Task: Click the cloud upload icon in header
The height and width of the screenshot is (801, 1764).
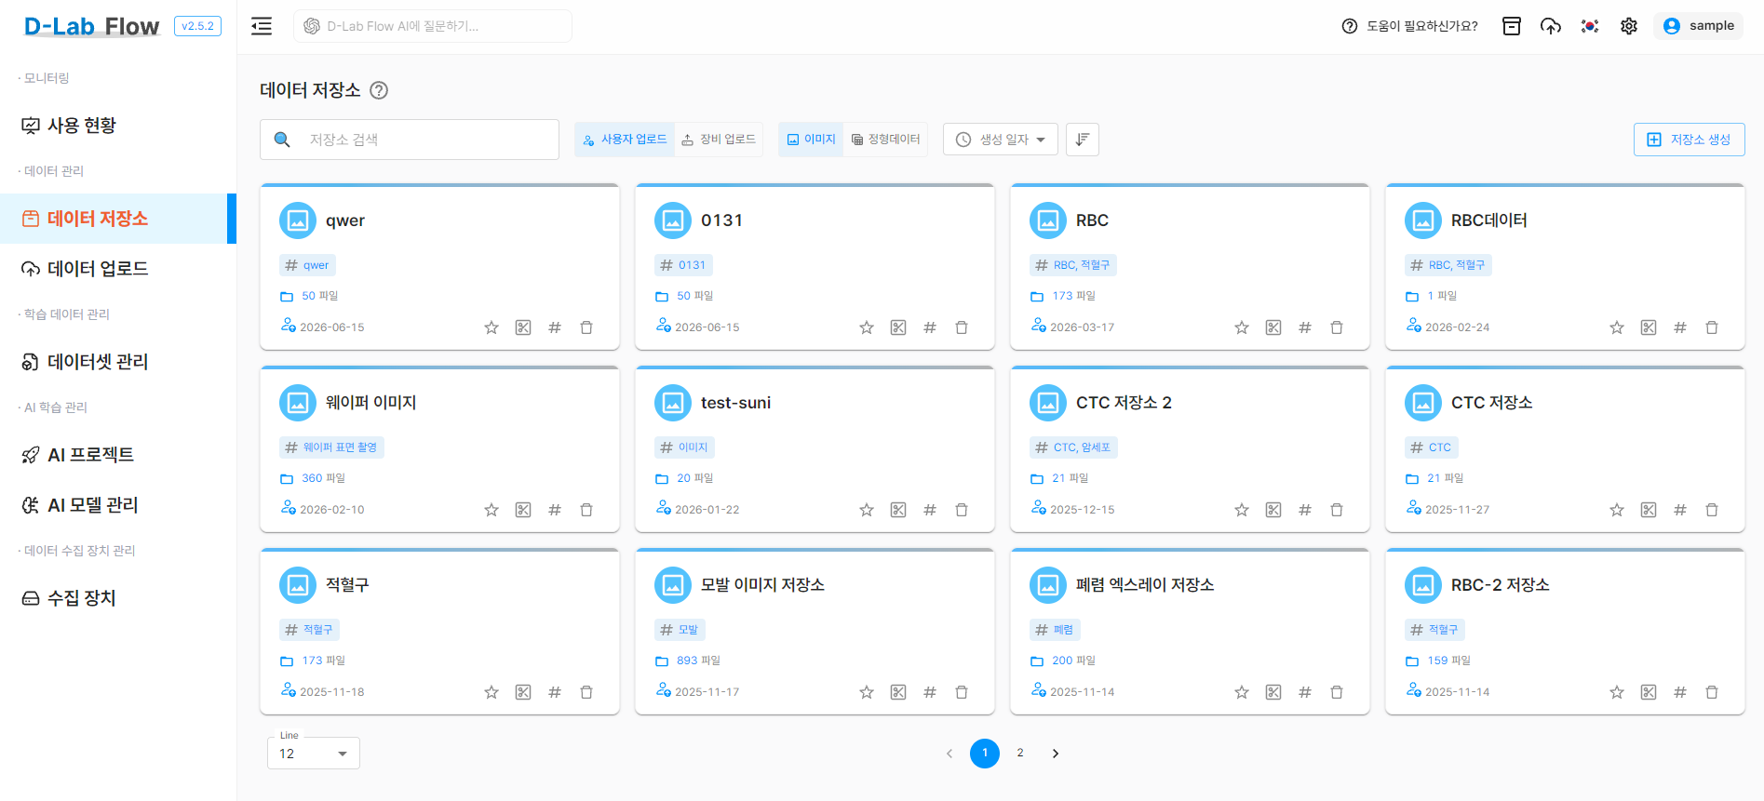Action: pos(1551,26)
